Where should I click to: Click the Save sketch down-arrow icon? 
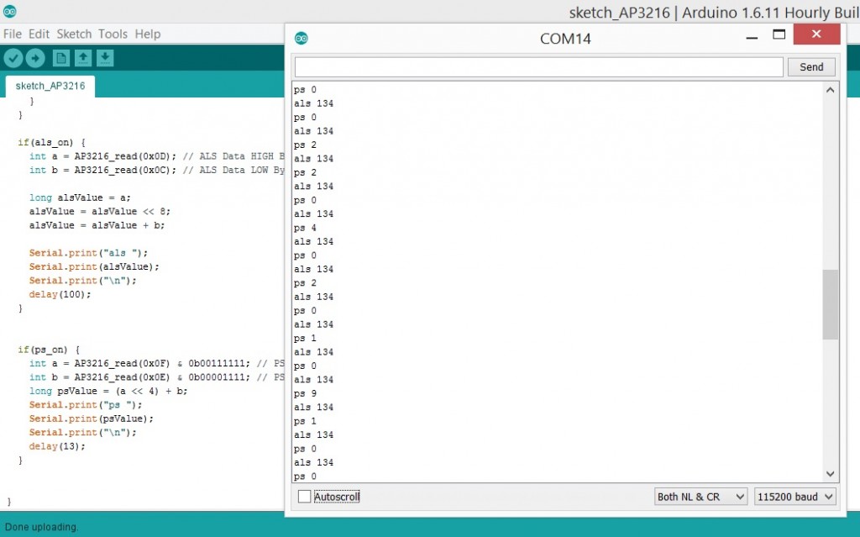point(105,58)
